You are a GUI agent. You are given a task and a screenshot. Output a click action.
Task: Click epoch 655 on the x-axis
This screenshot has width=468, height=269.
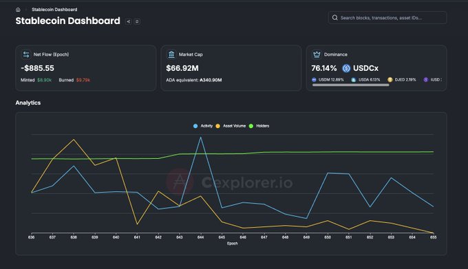pyautogui.click(x=434, y=237)
